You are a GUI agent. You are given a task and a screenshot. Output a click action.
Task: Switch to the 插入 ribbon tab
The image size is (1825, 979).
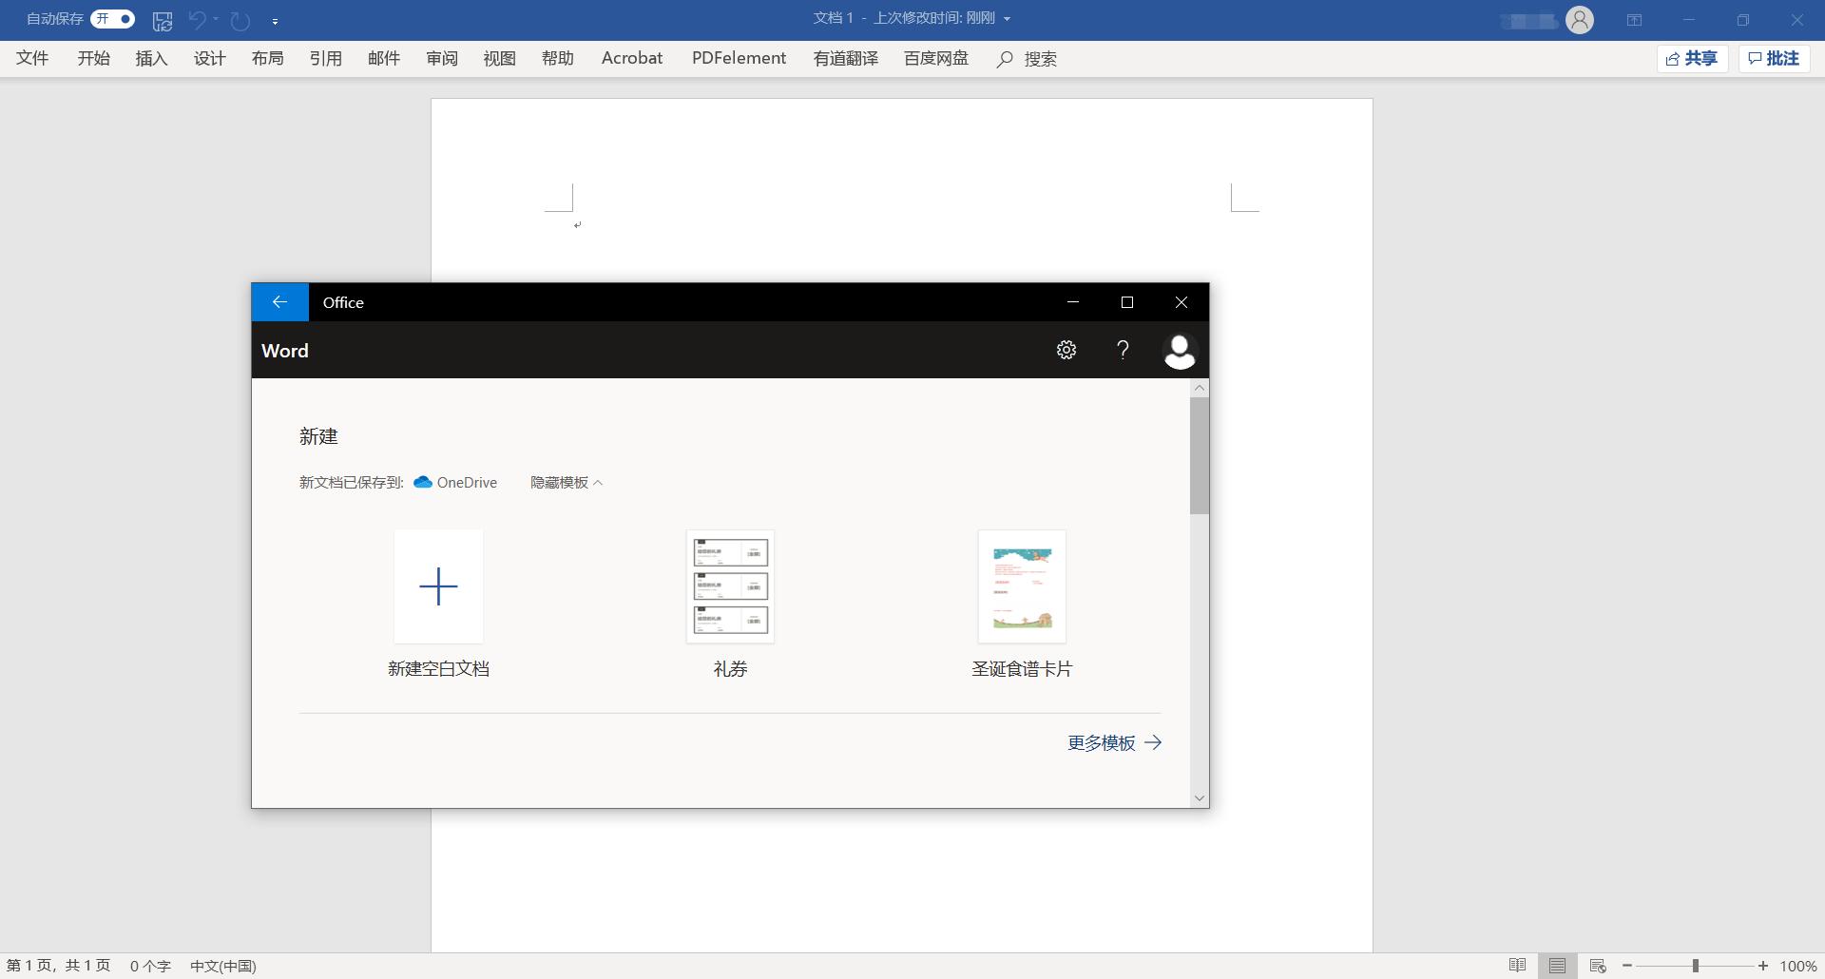pyautogui.click(x=150, y=58)
